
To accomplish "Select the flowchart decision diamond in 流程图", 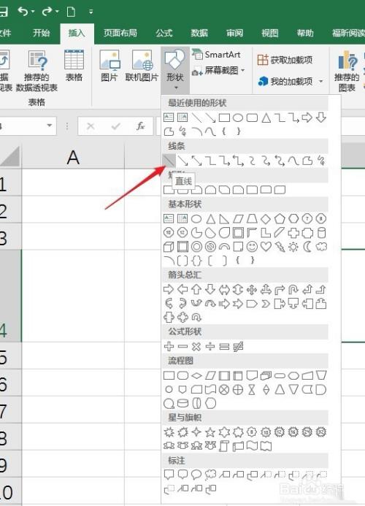I will [x=196, y=375].
